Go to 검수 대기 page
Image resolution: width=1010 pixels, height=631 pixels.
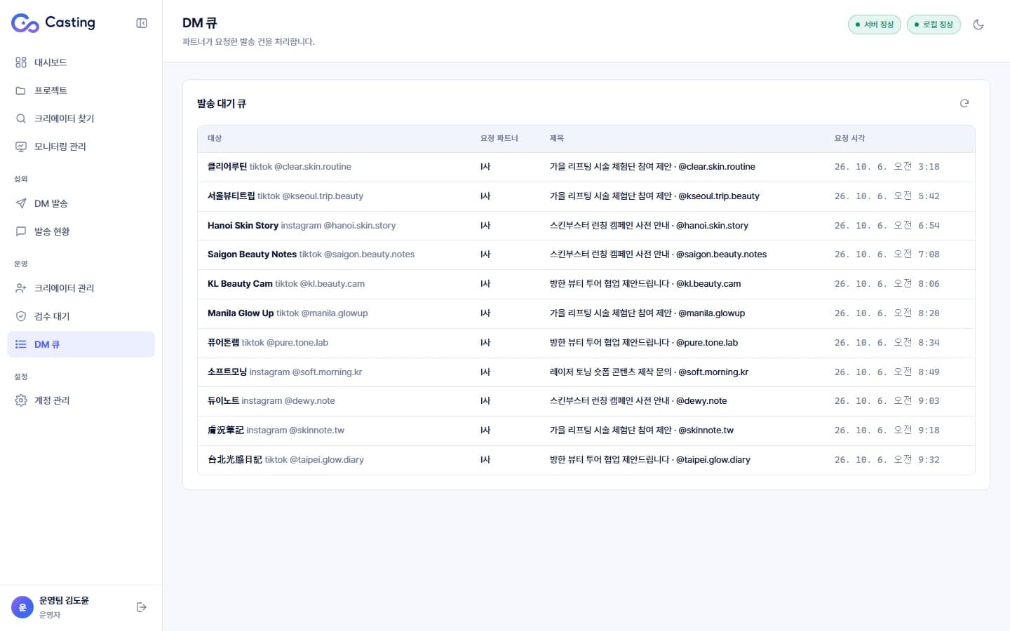[x=81, y=316]
